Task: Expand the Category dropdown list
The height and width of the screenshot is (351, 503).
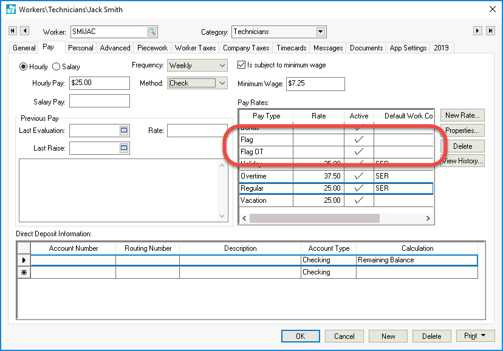Action: click(x=320, y=32)
